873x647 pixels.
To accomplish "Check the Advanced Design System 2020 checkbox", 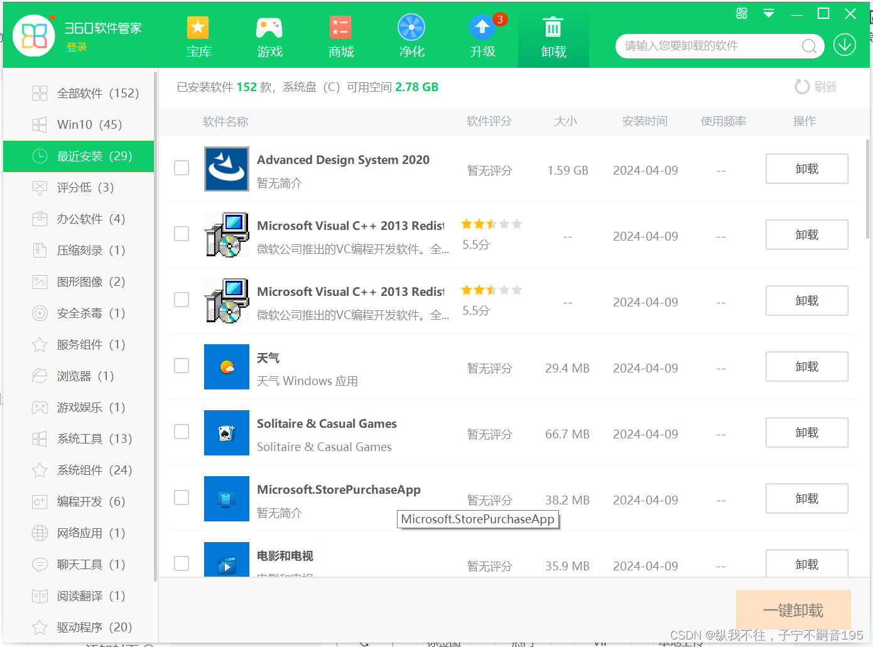I will click(x=182, y=168).
